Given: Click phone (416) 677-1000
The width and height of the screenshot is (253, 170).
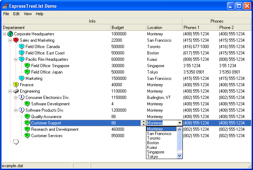Looking at the screenshot, I should pos(196,47).
